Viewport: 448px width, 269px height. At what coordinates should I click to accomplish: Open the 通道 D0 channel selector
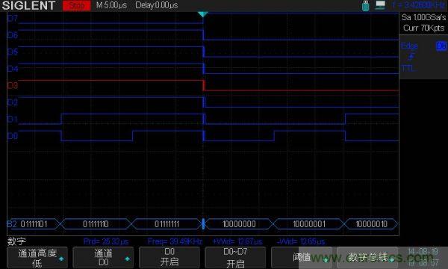click(103, 257)
